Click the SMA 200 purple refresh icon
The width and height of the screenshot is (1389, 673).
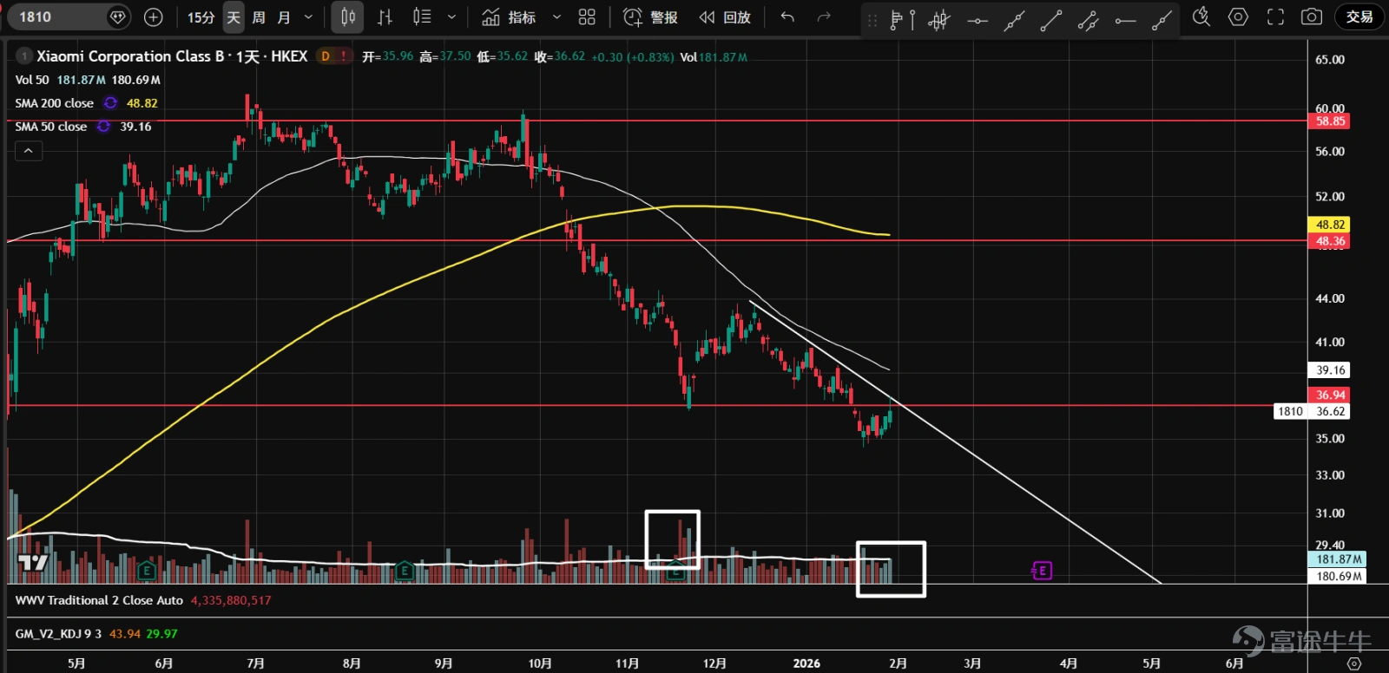pos(110,103)
